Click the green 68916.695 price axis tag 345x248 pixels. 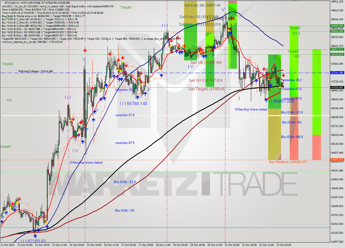point(337,31)
